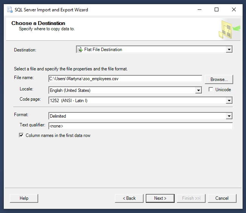Expand the Locale dropdown arrow
The image size is (246, 213).
click(198, 90)
